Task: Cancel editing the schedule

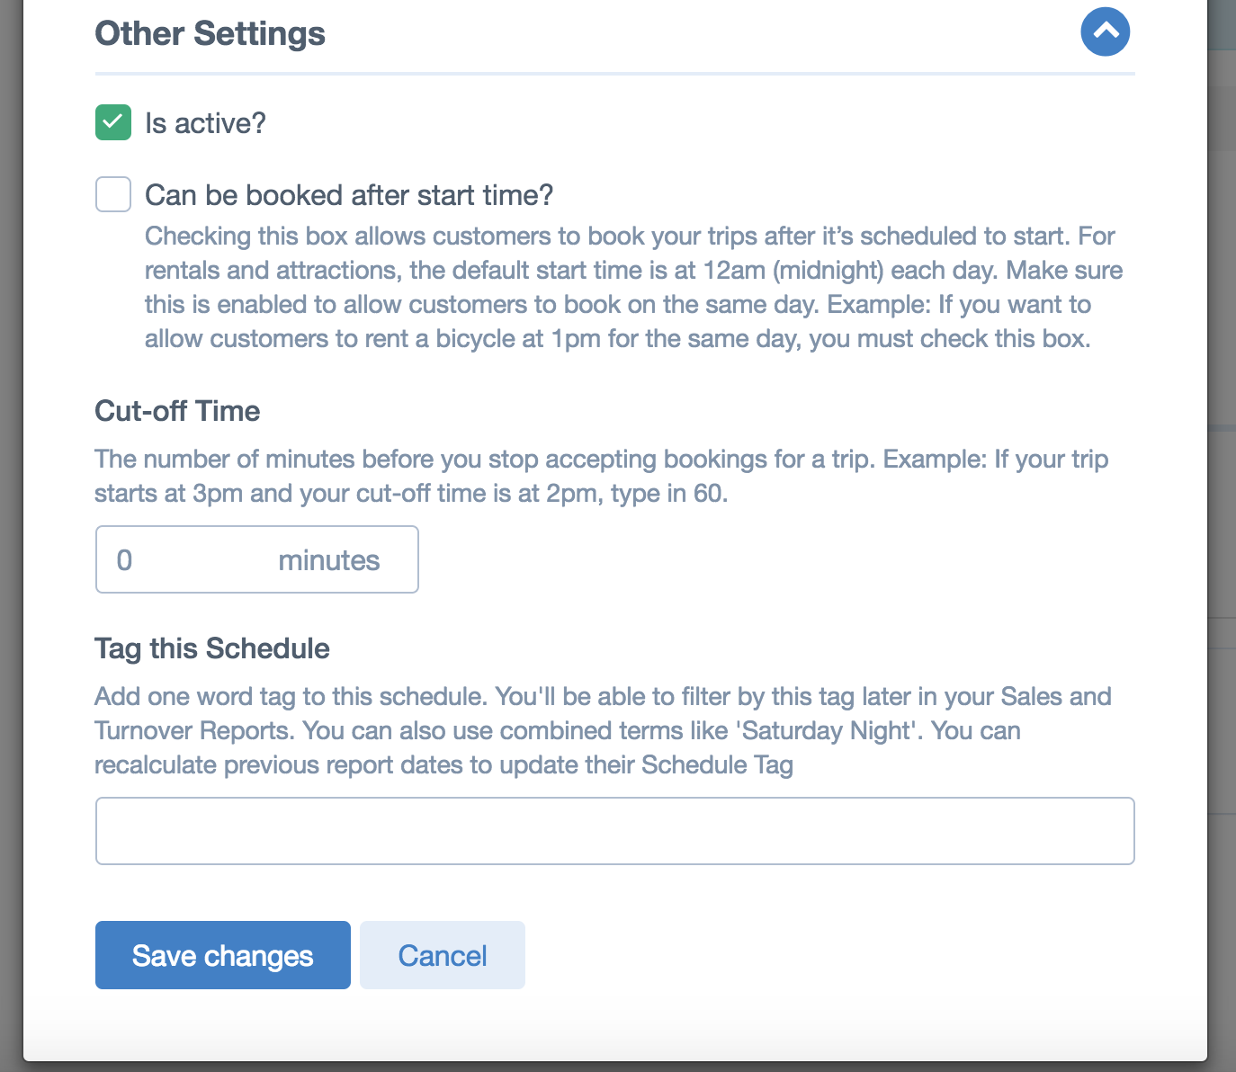Action: 443,955
